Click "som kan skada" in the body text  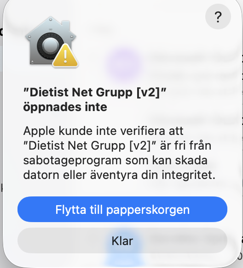click(167, 161)
